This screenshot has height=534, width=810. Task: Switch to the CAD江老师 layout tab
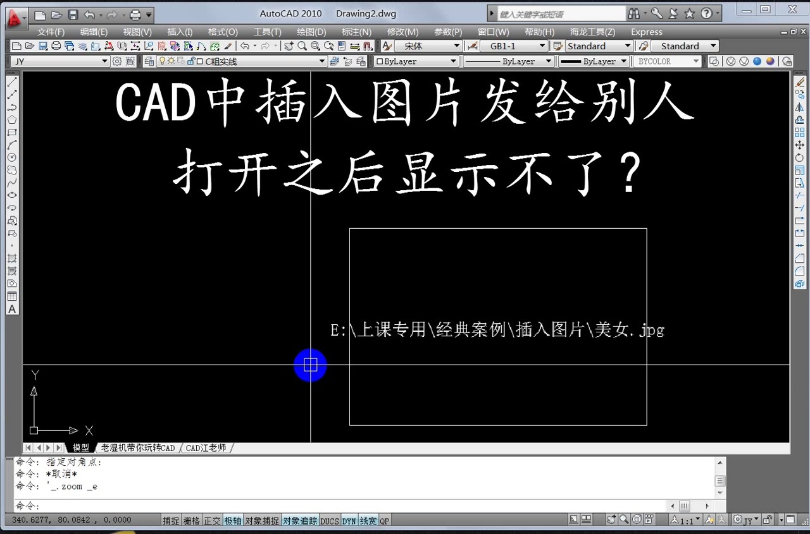coord(206,447)
